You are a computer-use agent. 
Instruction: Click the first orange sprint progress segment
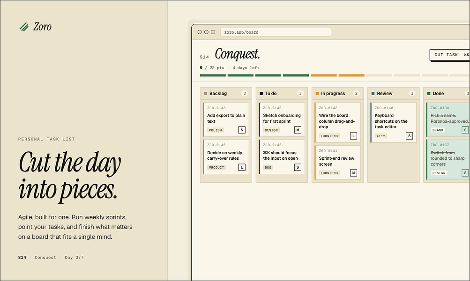(324, 75)
